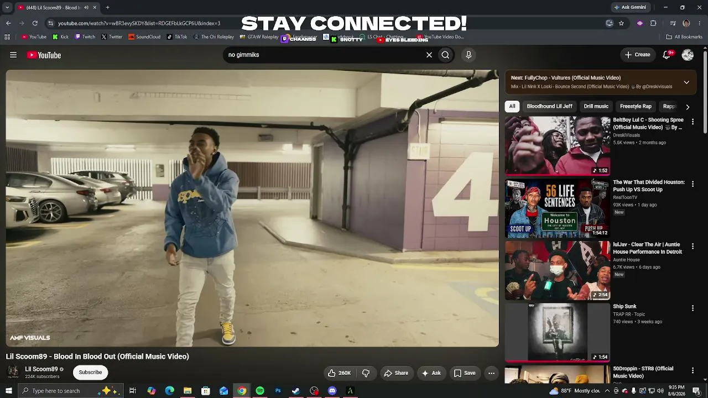Open the All Bookmarks folder
This screenshot has height=398, width=708.
[684, 37]
